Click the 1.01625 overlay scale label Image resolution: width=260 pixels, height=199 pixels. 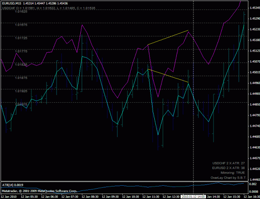pyautogui.click(x=21, y=12)
